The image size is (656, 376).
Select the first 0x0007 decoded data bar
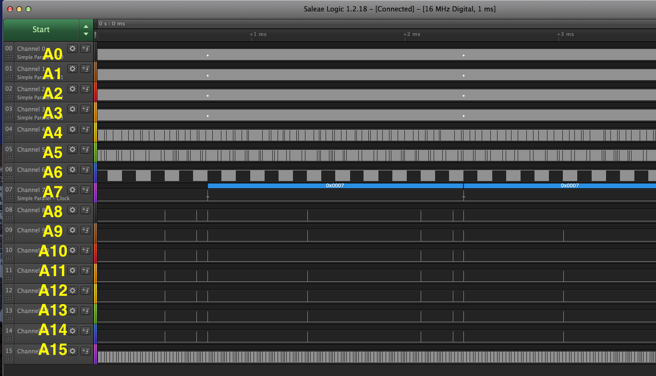pyautogui.click(x=335, y=185)
